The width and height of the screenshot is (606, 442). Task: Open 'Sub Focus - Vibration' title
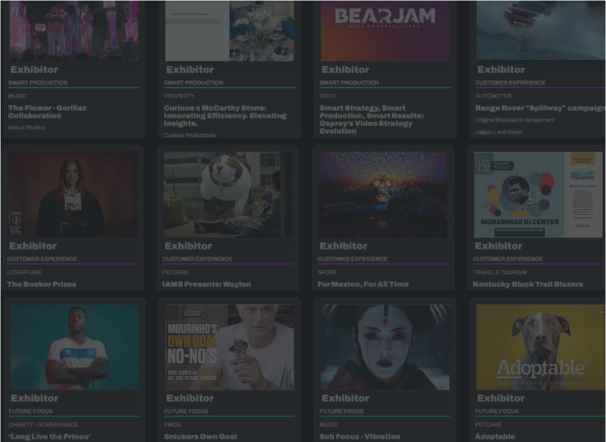pos(359,436)
